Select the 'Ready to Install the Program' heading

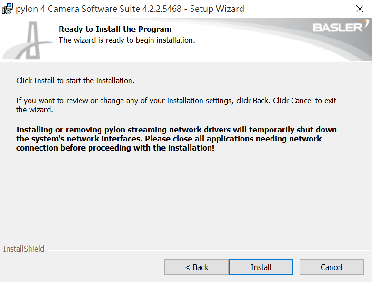115,30
